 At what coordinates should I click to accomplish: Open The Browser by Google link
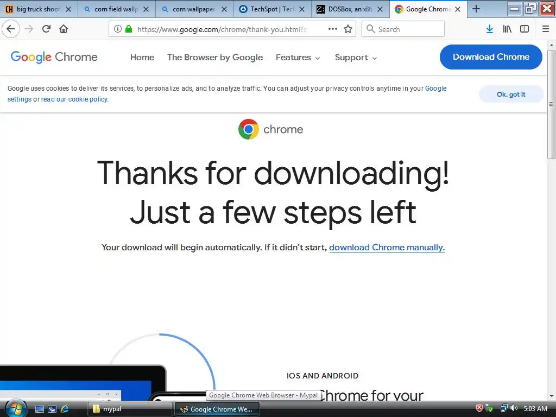(215, 58)
